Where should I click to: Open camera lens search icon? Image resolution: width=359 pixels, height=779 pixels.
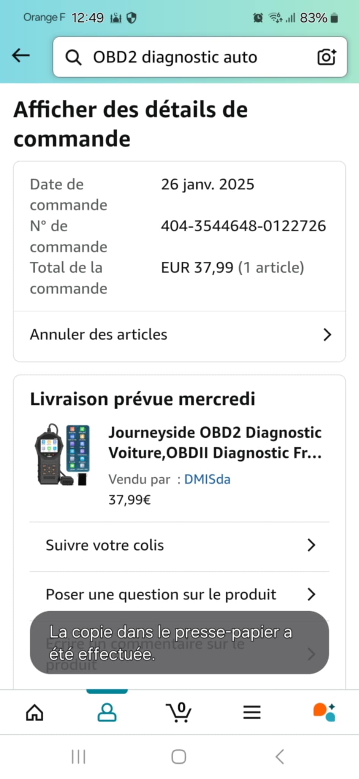click(326, 57)
